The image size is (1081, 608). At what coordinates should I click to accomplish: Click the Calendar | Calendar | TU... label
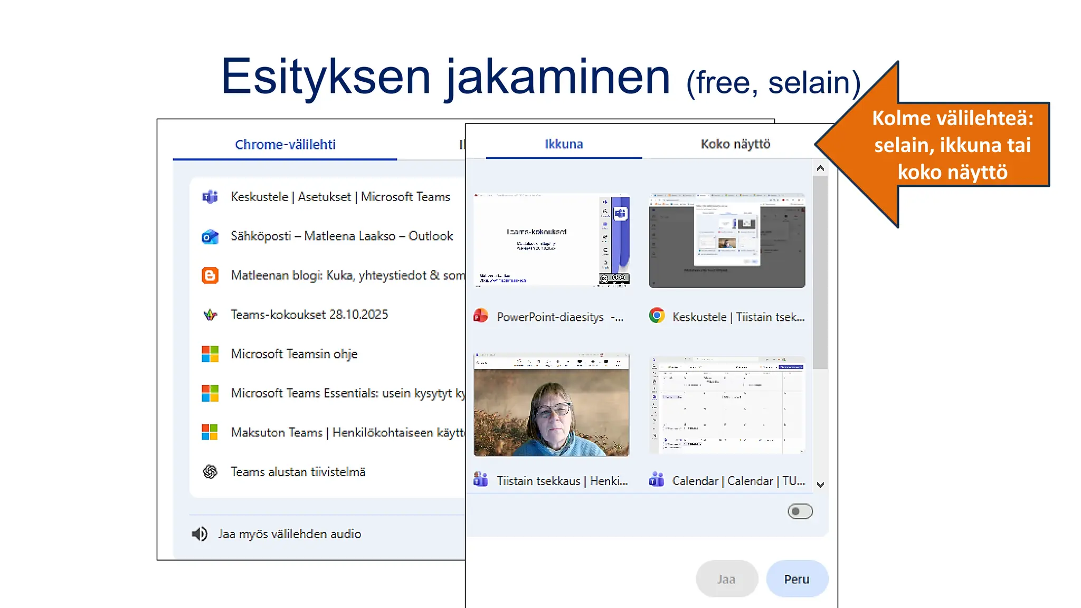click(738, 481)
